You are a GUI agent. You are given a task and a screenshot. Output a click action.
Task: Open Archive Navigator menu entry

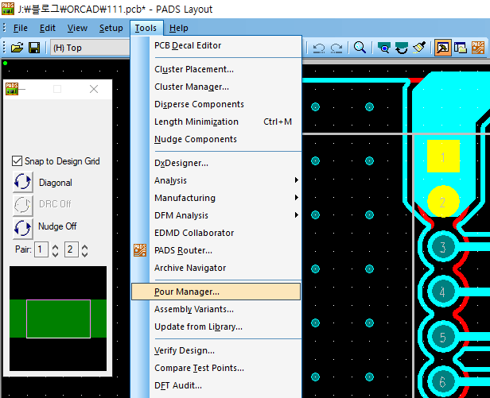[216, 268]
